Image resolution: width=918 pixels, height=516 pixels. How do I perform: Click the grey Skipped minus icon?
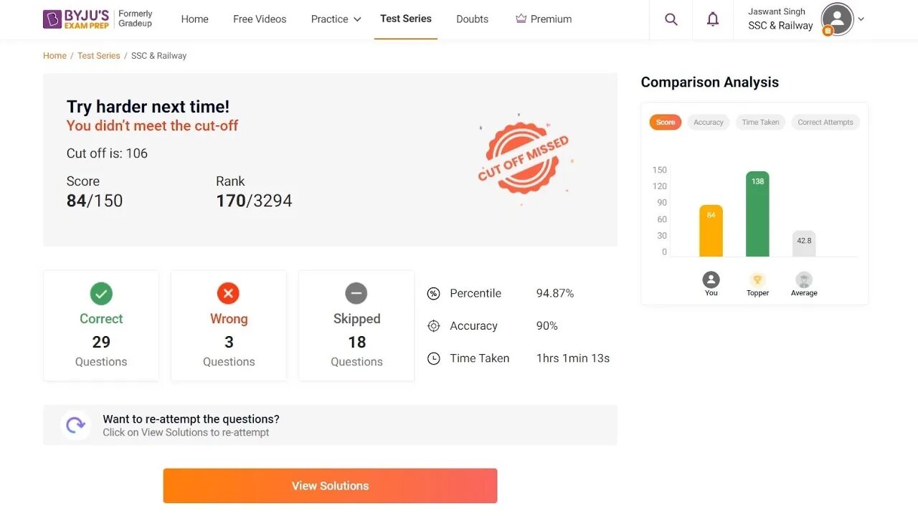point(356,293)
